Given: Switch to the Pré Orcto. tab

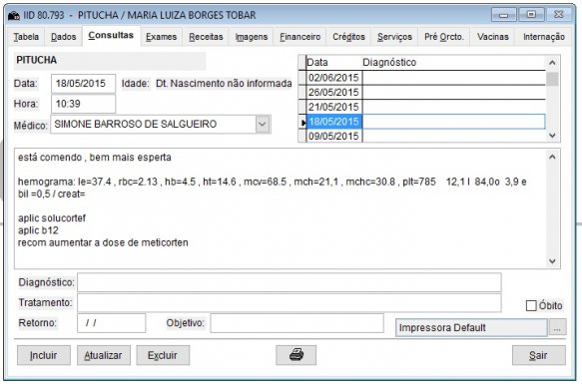Looking at the screenshot, I should 444,37.
